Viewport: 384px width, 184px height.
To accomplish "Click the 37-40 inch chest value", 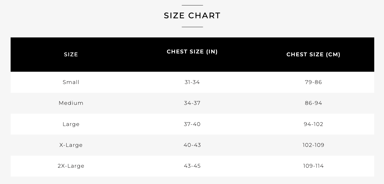I will [x=192, y=124].
